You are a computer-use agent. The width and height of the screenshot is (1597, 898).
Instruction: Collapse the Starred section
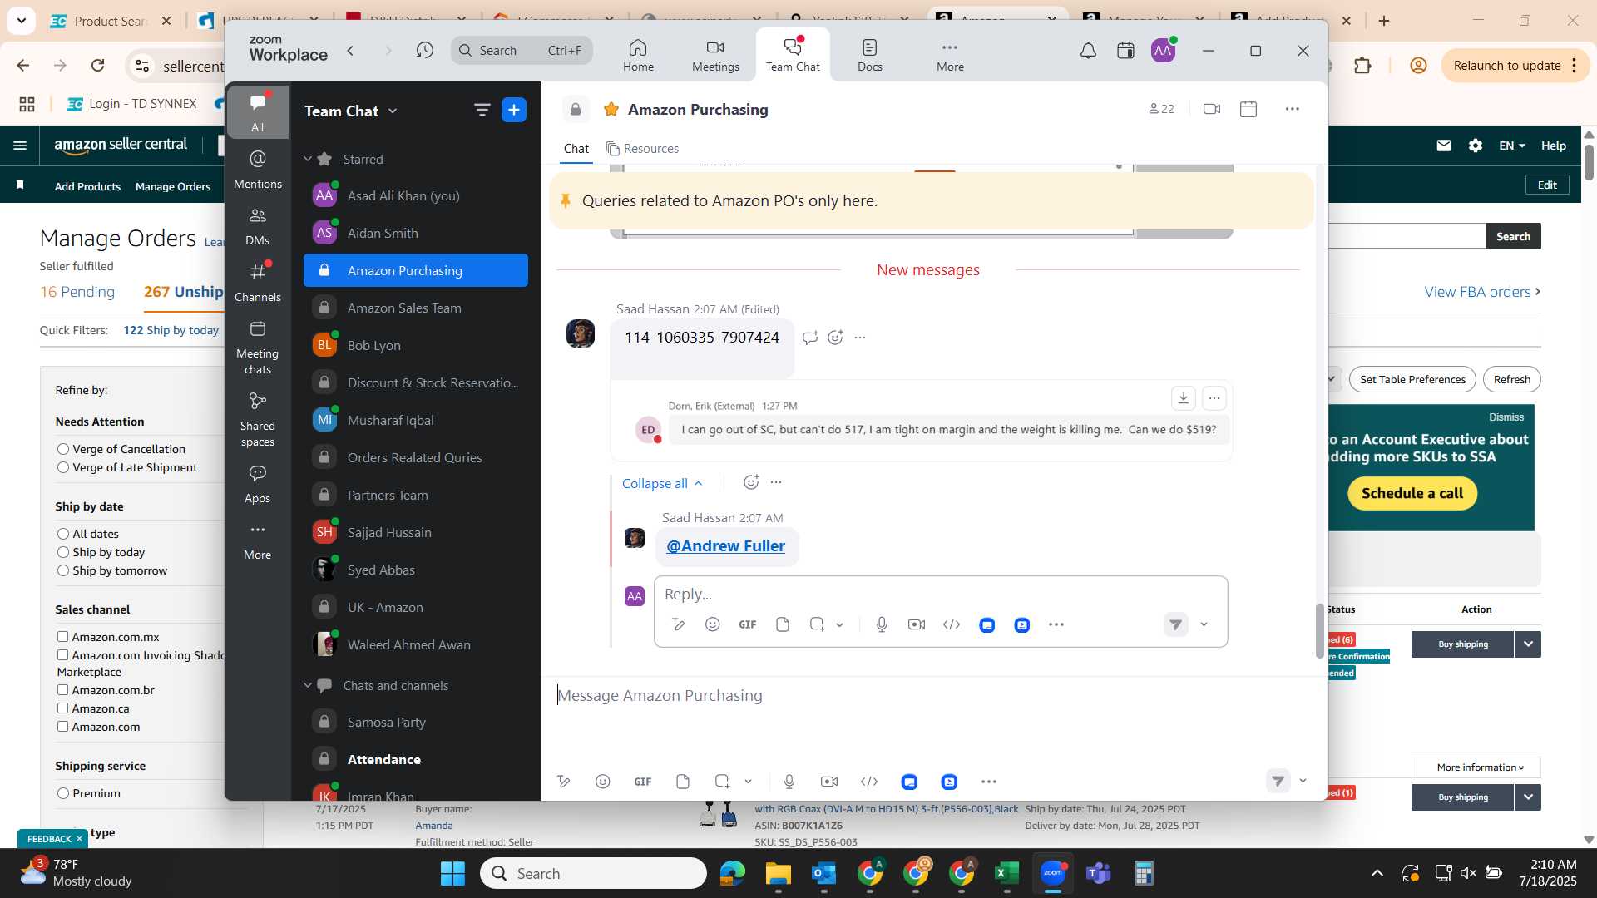pyautogui.click(x=308, y=159)
